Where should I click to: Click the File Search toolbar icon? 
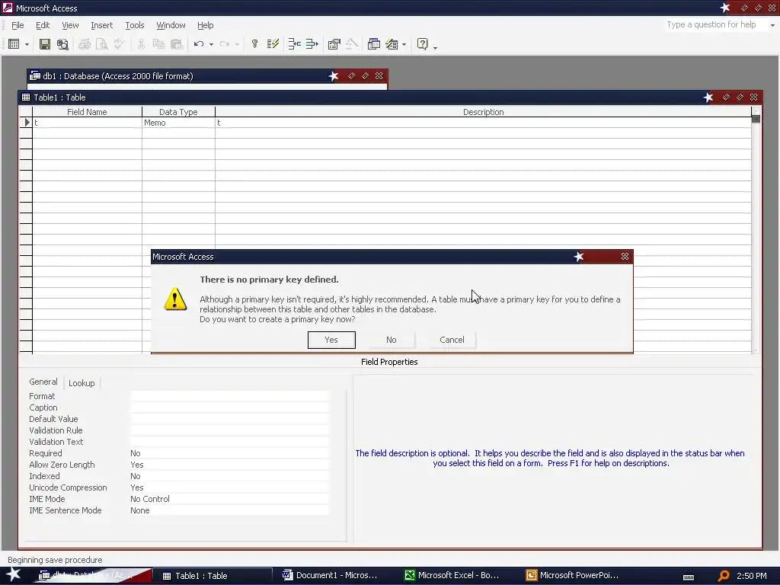click(62, 44)
